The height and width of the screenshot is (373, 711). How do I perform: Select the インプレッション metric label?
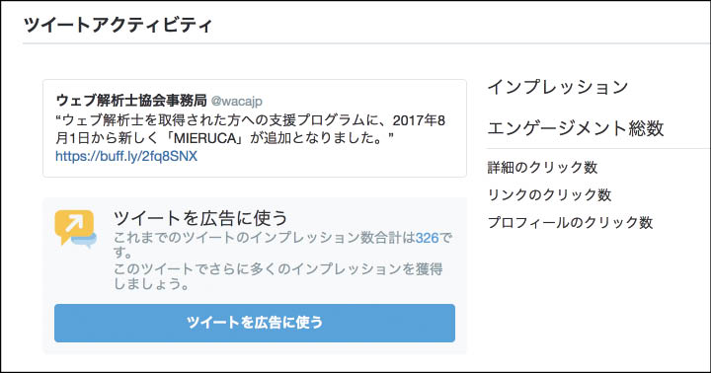(x=557, y=87)
